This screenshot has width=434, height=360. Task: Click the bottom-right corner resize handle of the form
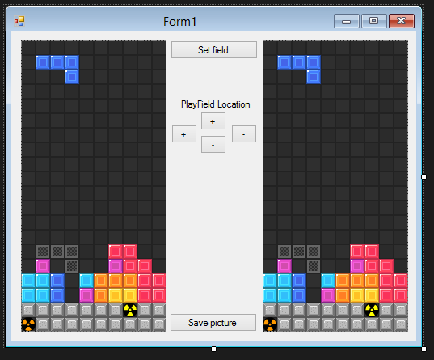pos(423,349)
